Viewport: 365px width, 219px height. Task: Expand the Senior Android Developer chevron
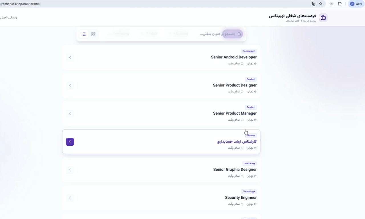point(70,58)
